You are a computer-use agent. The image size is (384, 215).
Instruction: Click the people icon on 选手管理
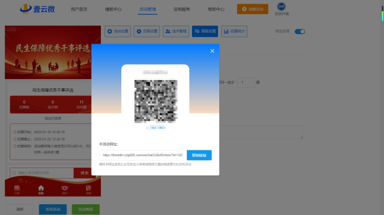coord(168,31)
